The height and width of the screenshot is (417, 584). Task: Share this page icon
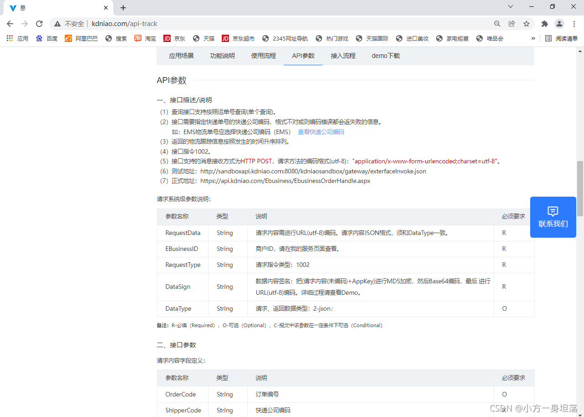[512, 24]
